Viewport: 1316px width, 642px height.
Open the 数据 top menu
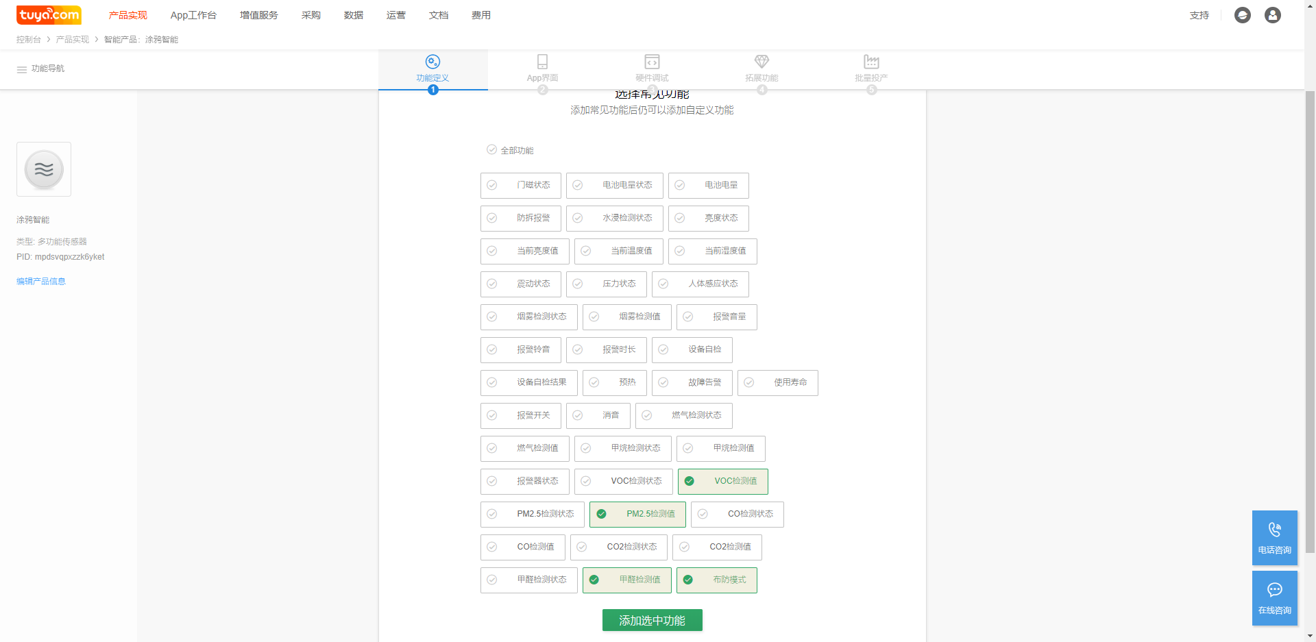pos(354,15)
